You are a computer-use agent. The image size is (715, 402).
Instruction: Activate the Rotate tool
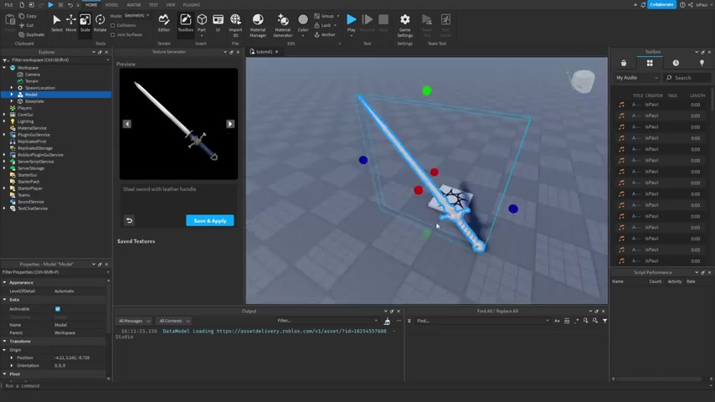point(100,23)
